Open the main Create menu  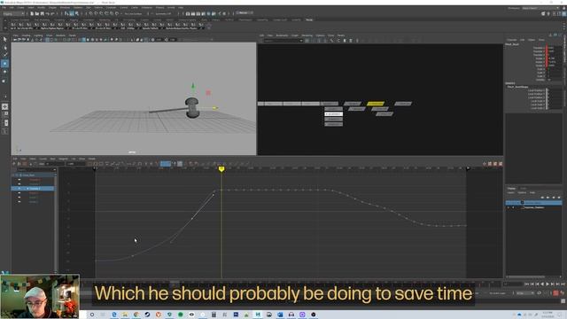20,7
